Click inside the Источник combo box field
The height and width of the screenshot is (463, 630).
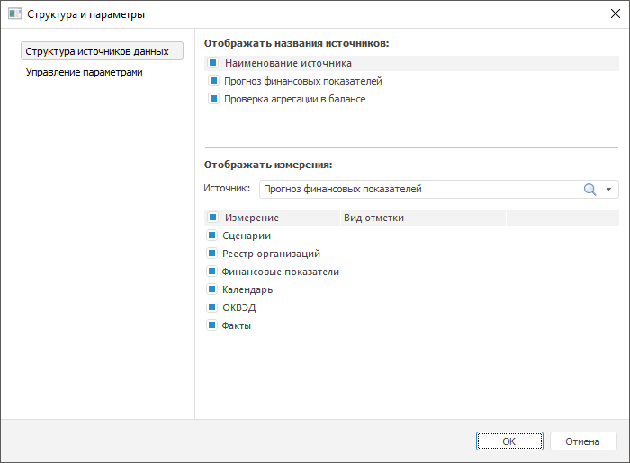414,190
